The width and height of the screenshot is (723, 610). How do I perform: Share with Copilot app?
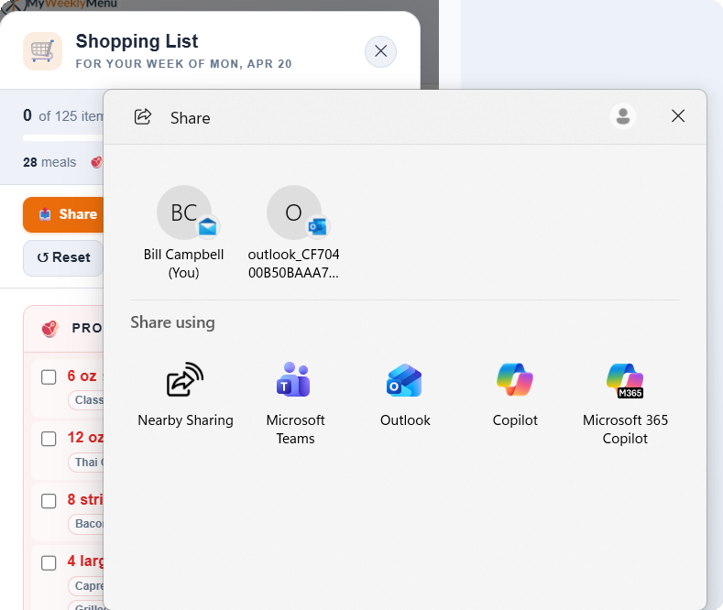(x=515, y=380)
